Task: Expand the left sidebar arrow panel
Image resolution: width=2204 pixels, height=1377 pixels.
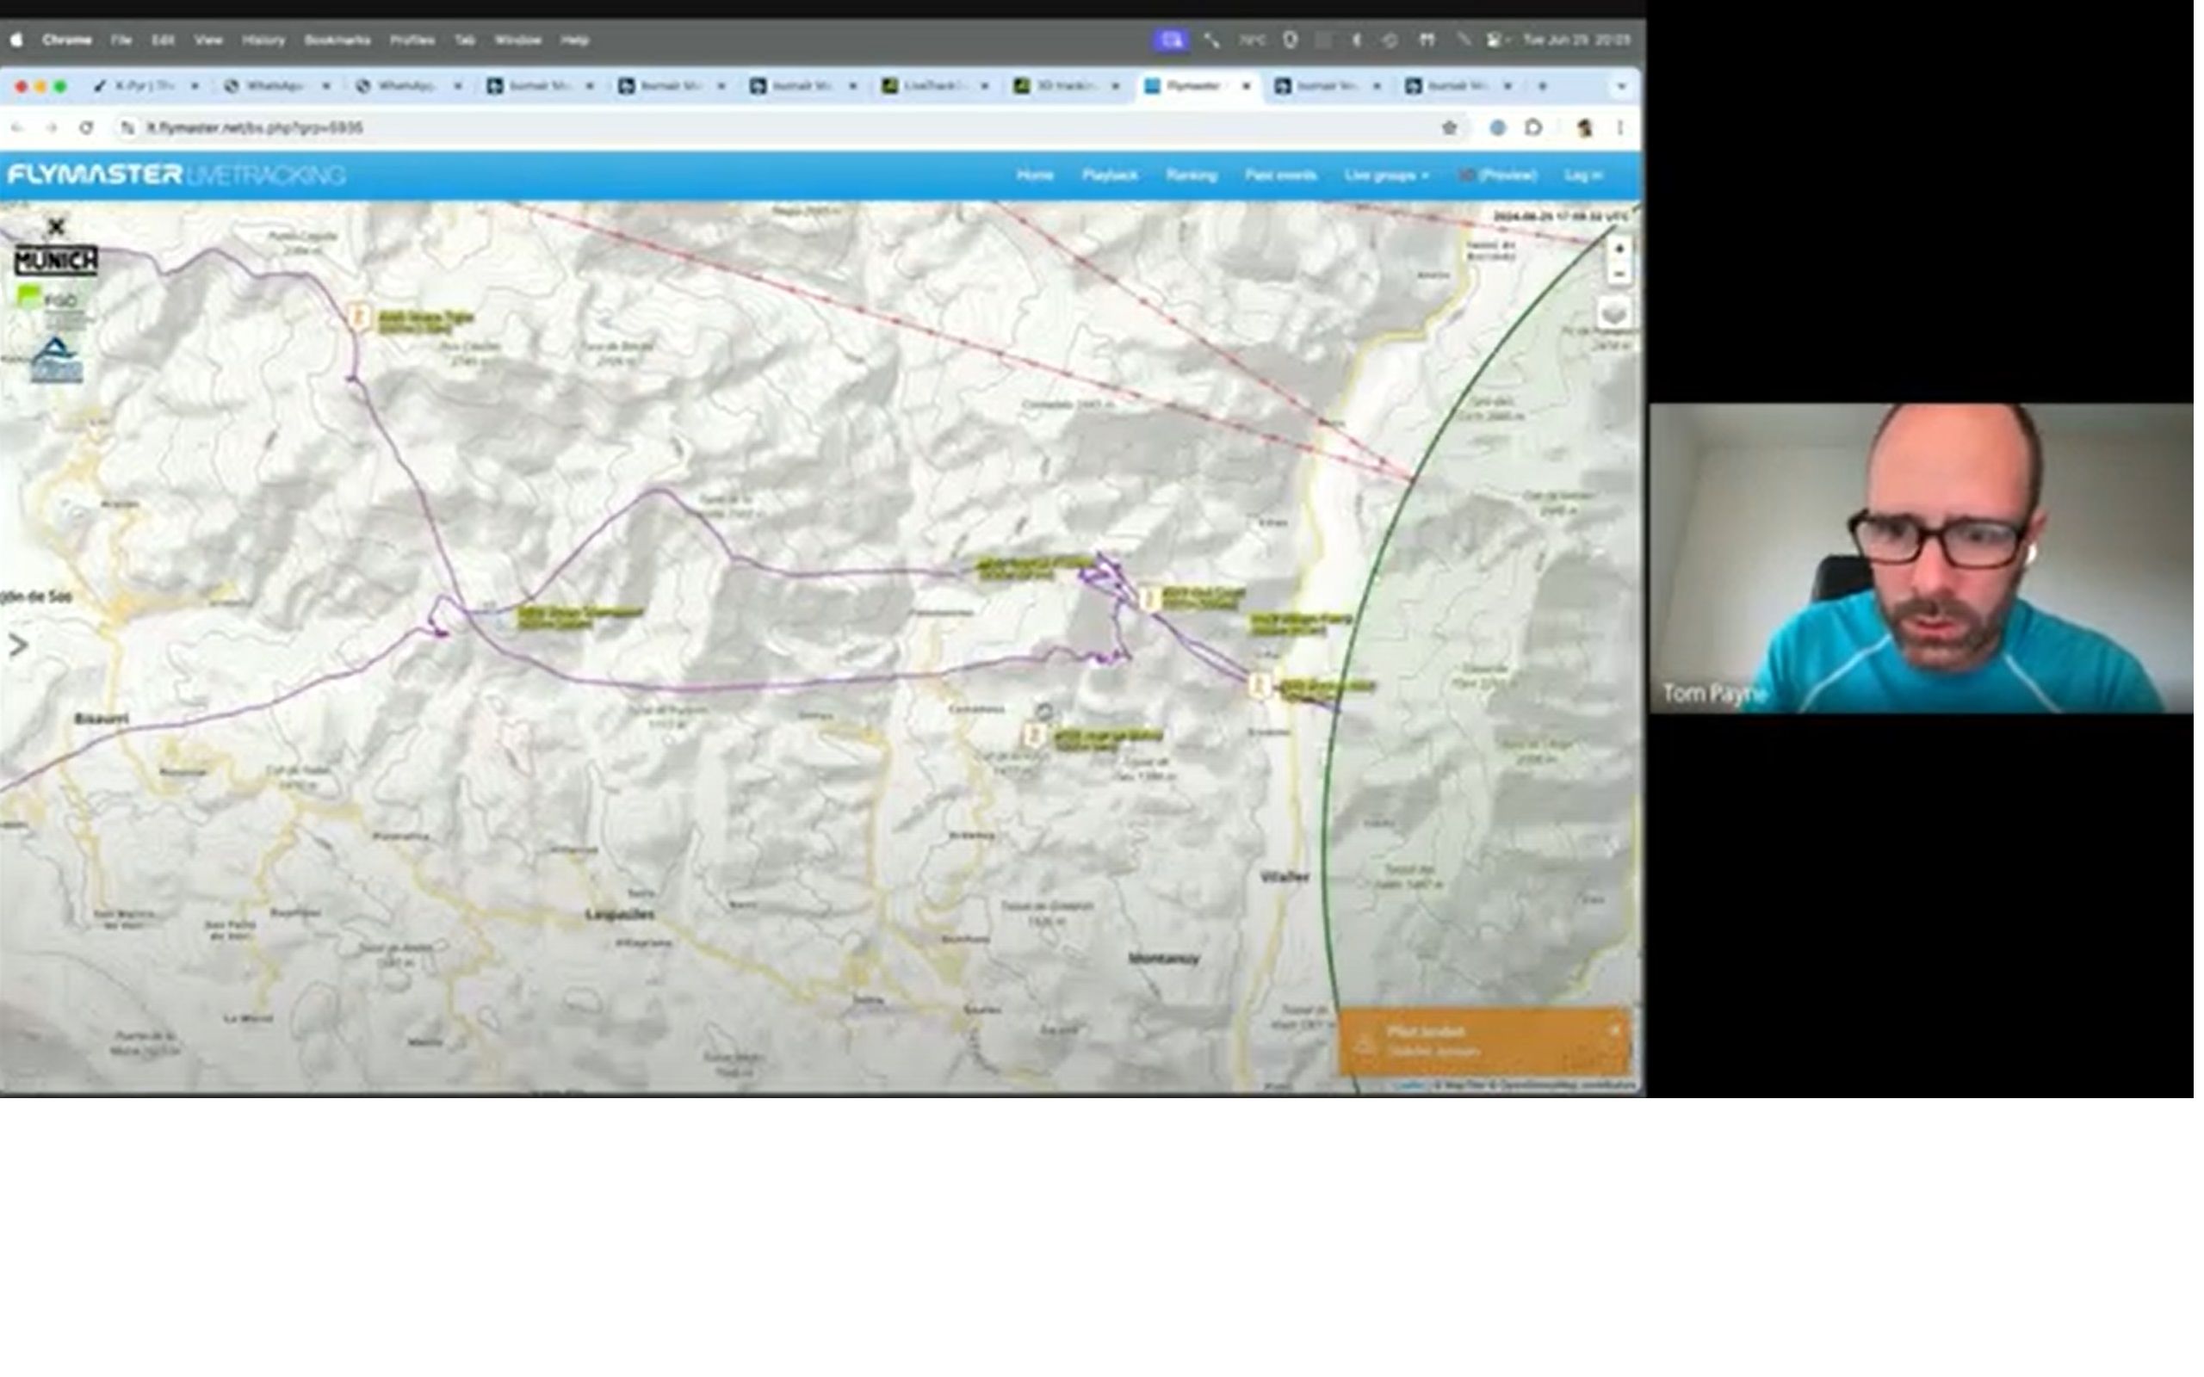Action: point(18,645)
